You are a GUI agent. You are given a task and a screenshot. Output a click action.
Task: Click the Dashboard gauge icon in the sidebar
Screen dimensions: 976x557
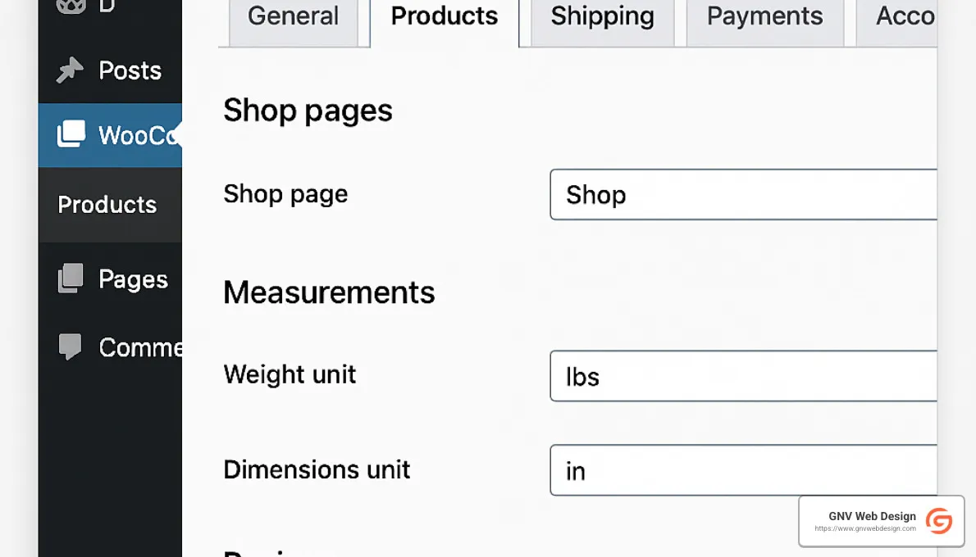pyautogui.click(x=70, y=7)
